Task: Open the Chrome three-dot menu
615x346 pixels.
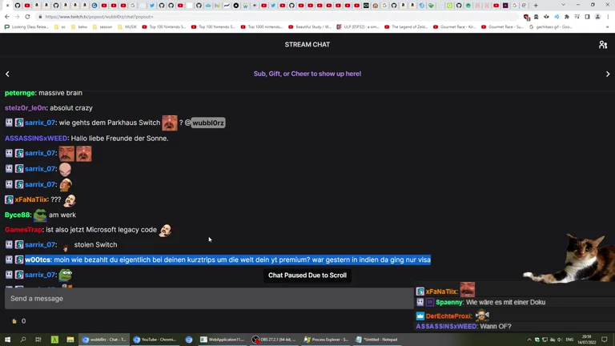Action: click(608, 17)
